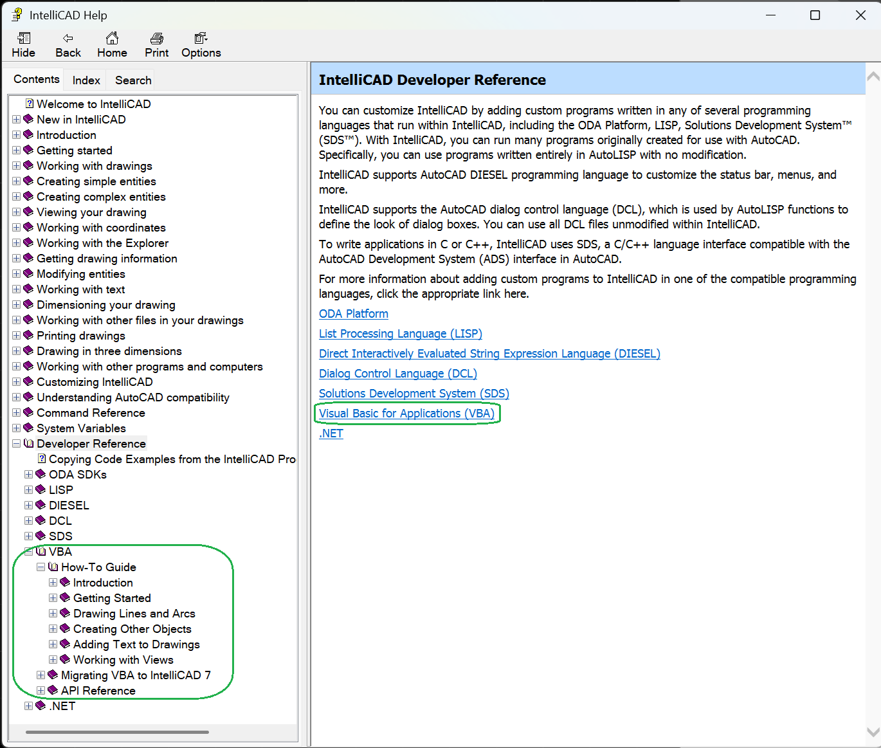Click the content pane scroll up arrow
Image resolution: width=881 pixels, height=748 pixels.
tap(873, 77)
